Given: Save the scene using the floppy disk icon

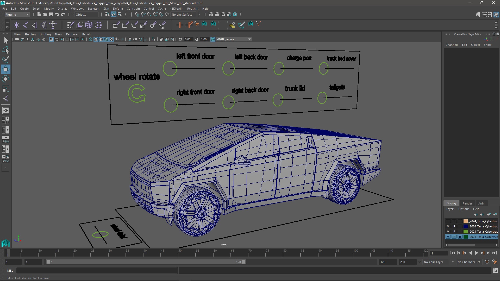Looking at the screenshot, I should pos(51,15).
